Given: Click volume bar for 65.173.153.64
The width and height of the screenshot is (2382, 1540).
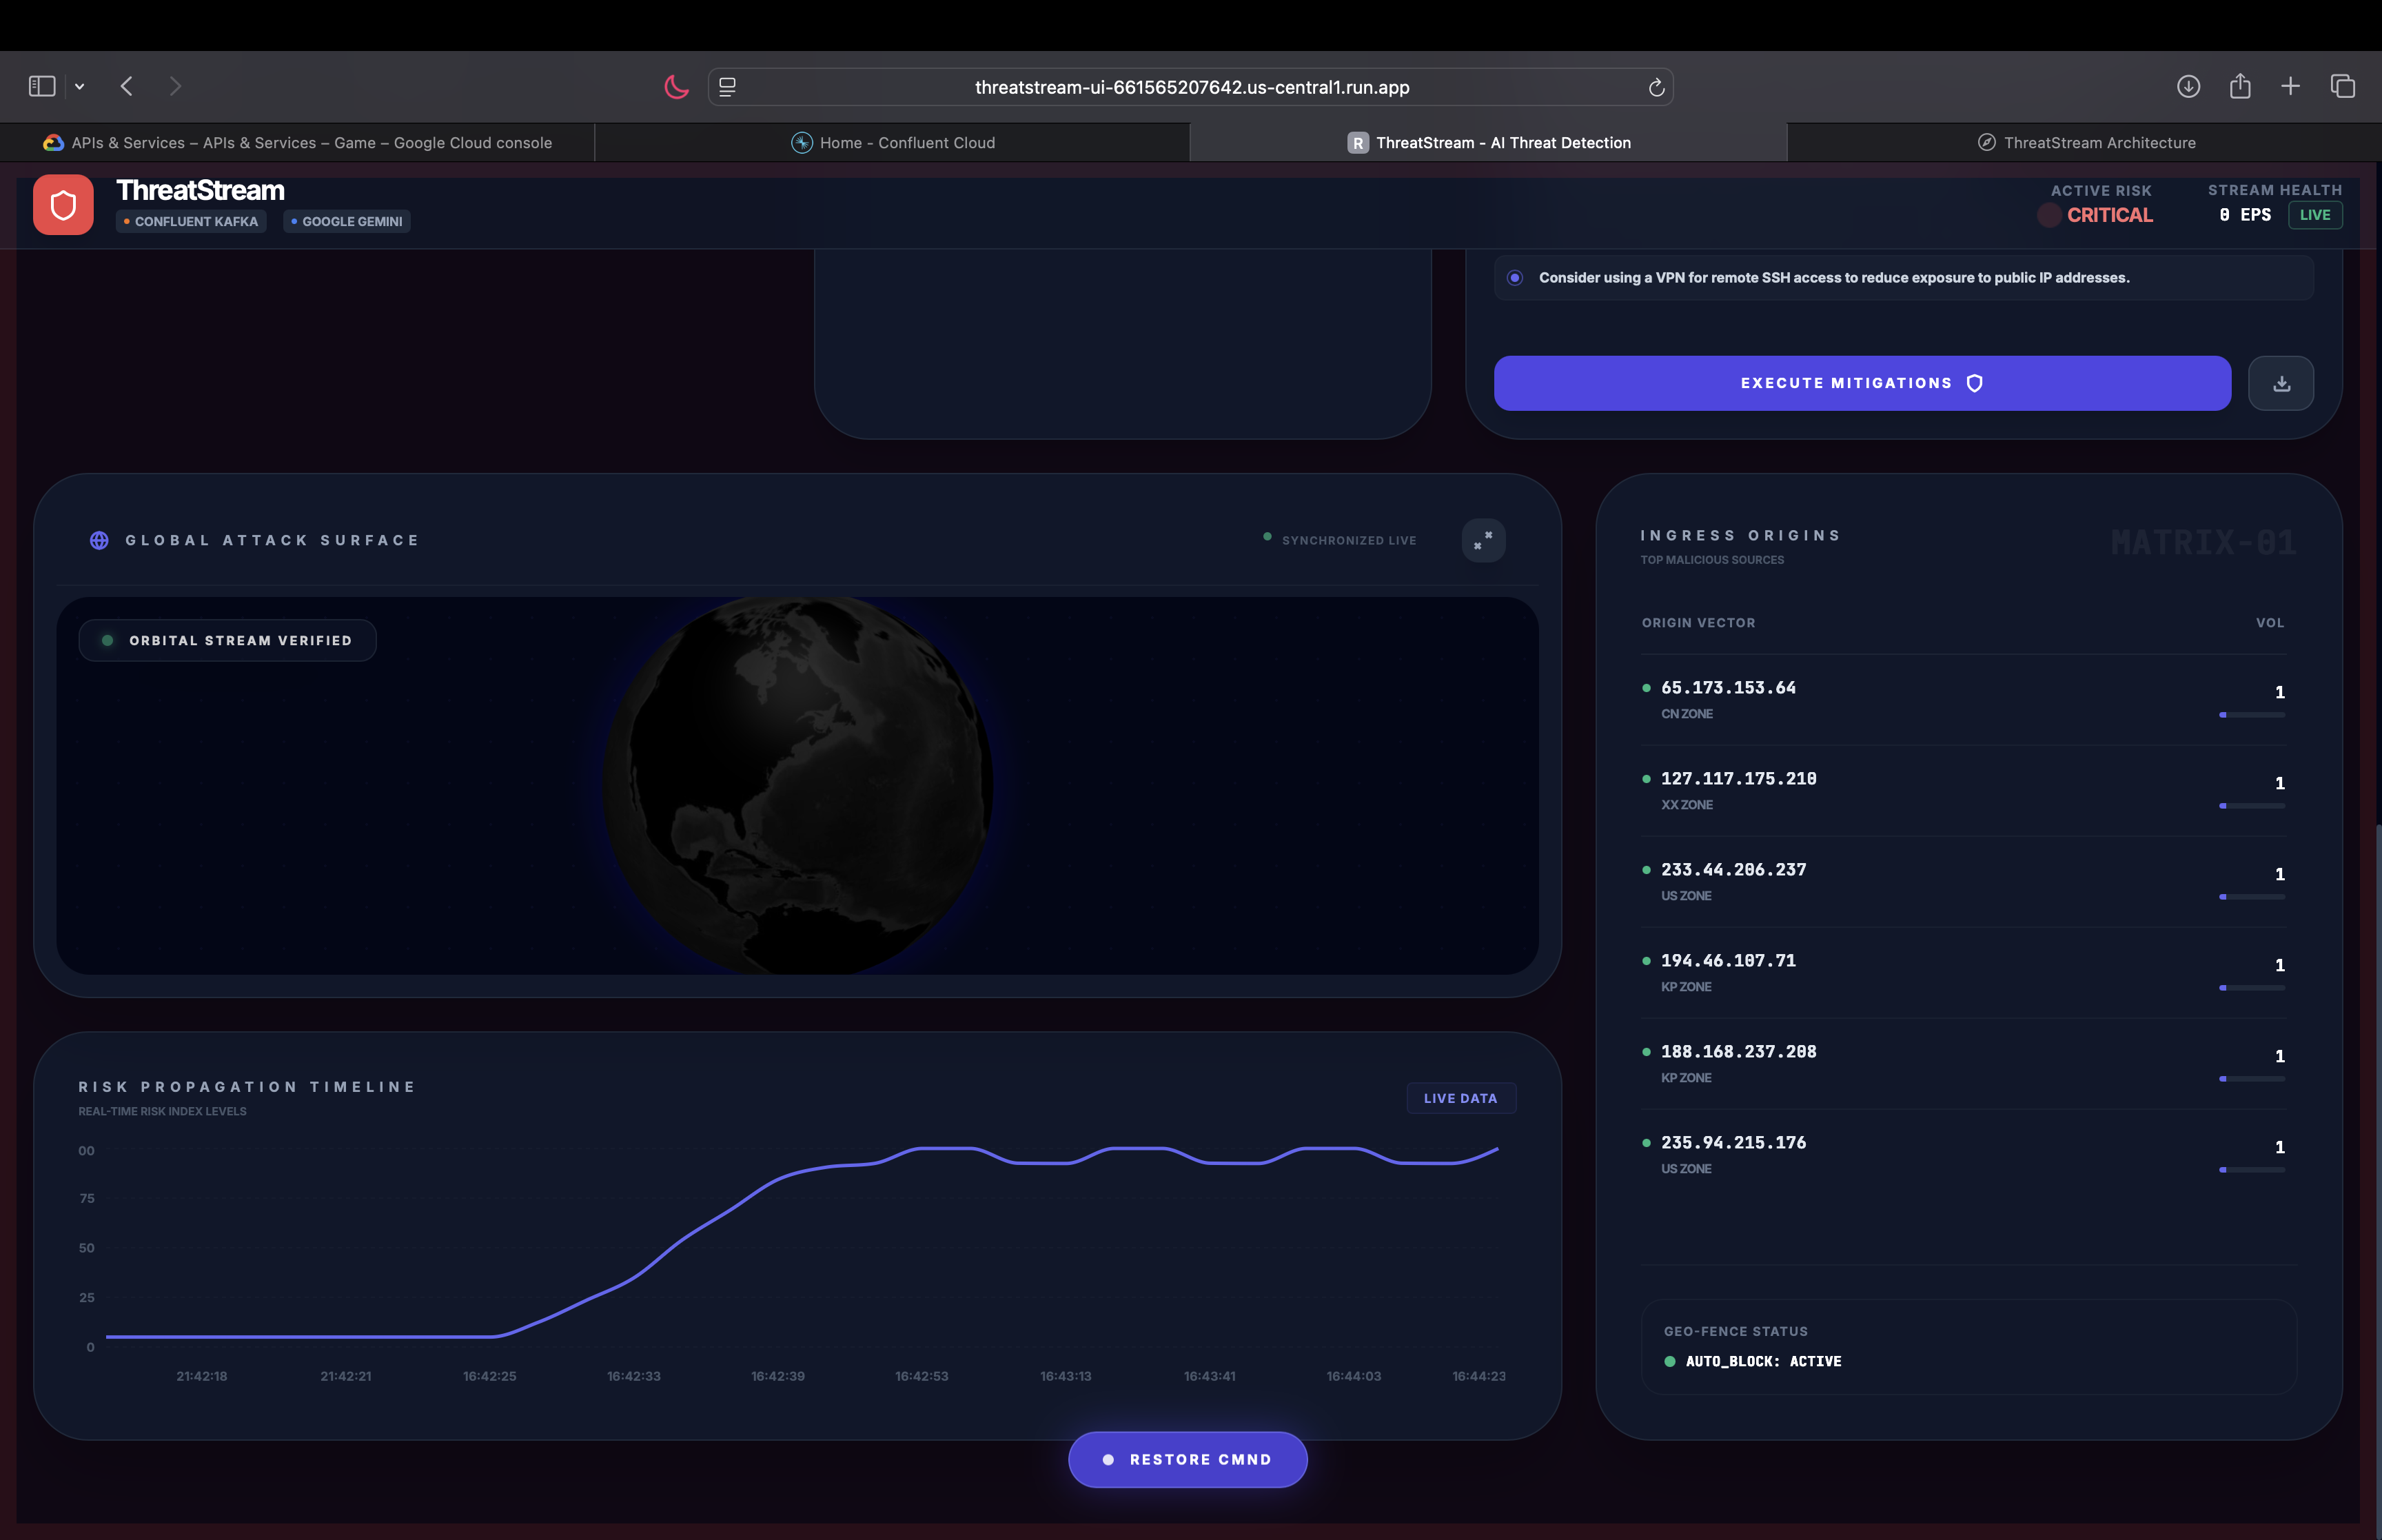Looking at the screenshot, I should coord(2251,715).
